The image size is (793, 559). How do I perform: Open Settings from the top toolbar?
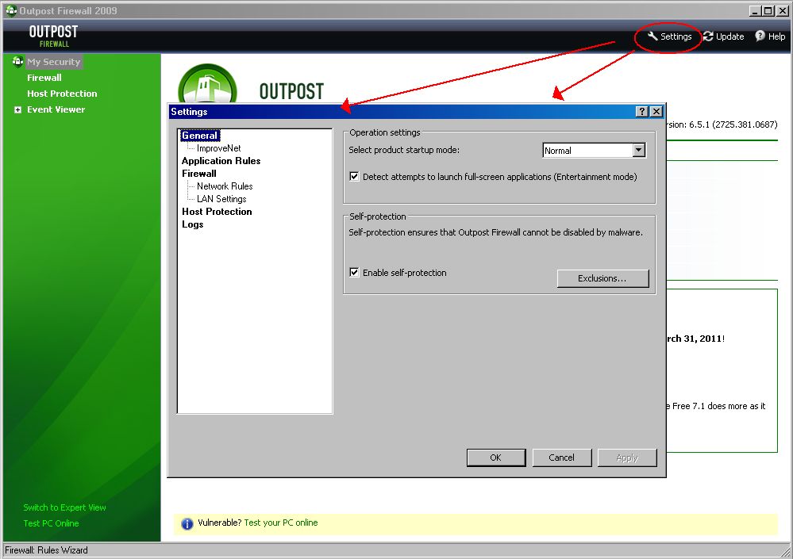click(x=669, y=36)
